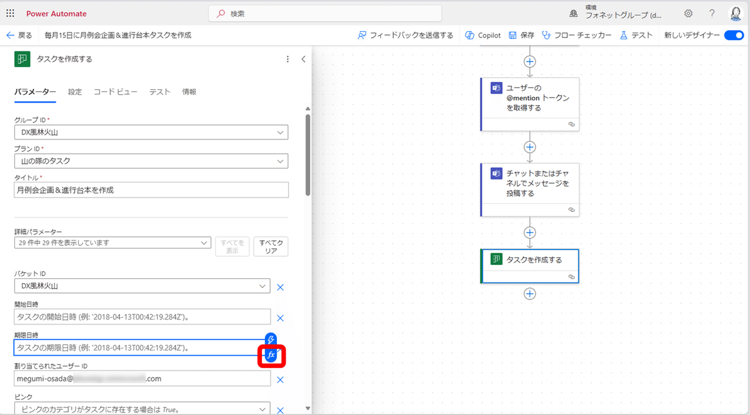This screenshot has width=750, height=415.
Task: Click the すべてを表示 button
Action: 232,246
